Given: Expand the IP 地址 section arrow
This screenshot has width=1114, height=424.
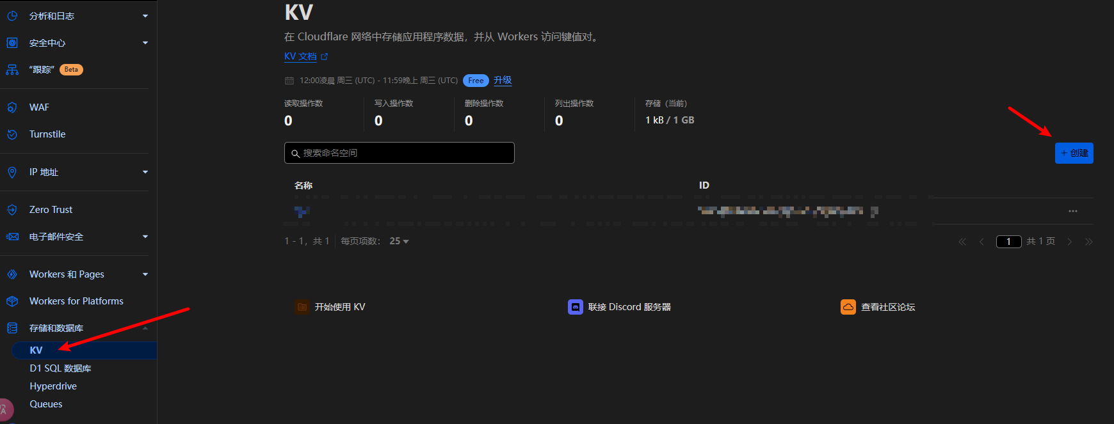Looking at the screenshot, I should [x=145, y=172].
